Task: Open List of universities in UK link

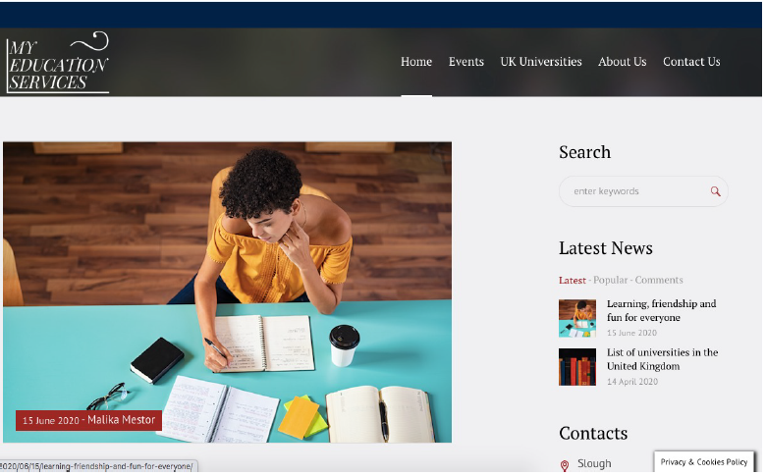Action: coord(663,359)
